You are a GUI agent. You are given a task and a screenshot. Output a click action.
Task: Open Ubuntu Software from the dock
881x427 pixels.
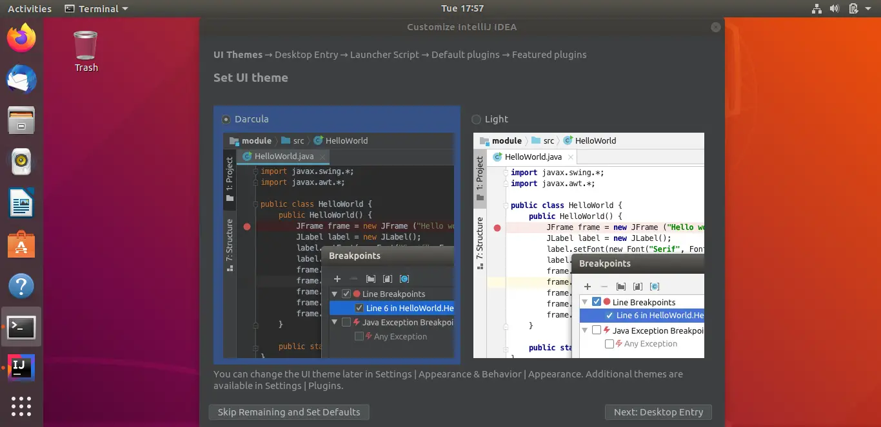[x=21, y=245]
